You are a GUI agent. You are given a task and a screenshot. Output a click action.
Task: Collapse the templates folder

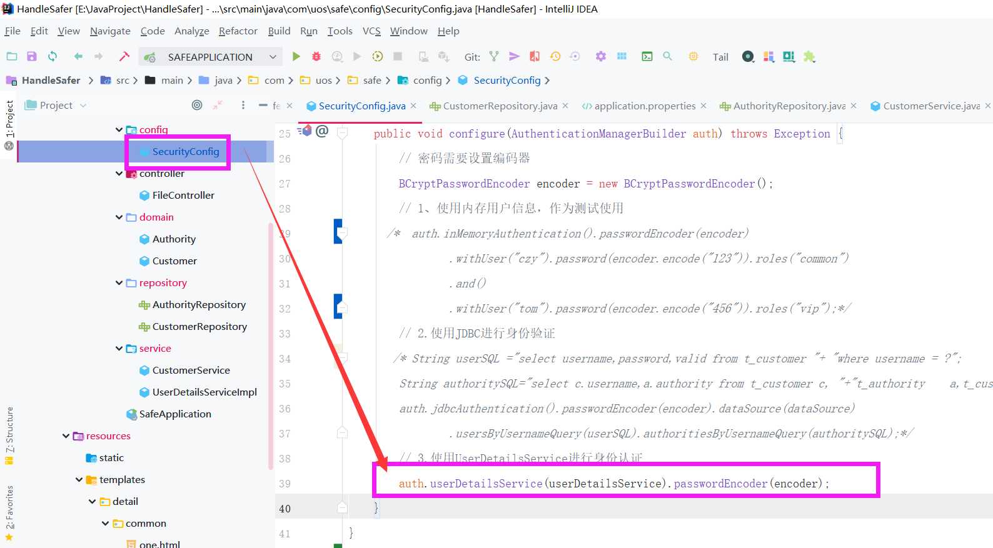click(x=79, y=479)
